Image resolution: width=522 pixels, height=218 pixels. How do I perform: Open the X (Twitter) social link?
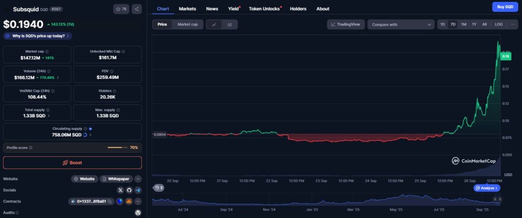coord(120,190)
